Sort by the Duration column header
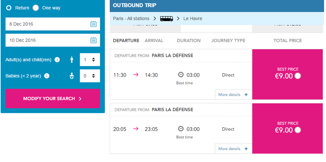This screenshot has height=162, width=326. [x=188, y=40]
